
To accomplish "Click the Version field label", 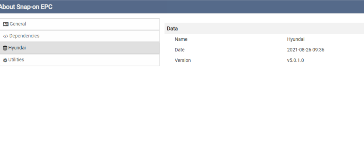I will point(183,60).
